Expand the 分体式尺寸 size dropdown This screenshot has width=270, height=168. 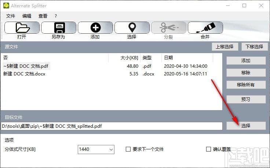coord(111,149)
